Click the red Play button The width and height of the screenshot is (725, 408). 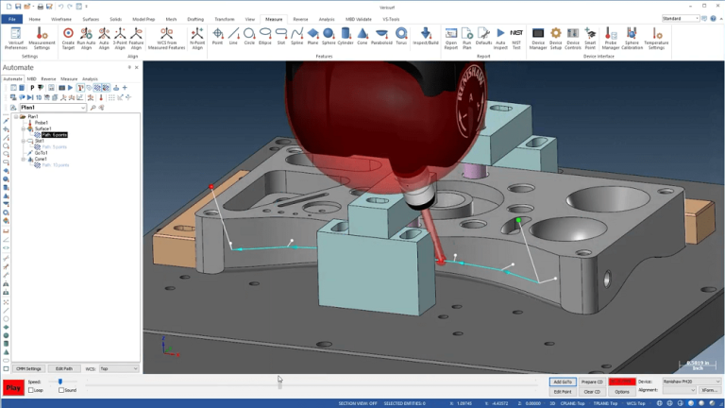point(13,388)
